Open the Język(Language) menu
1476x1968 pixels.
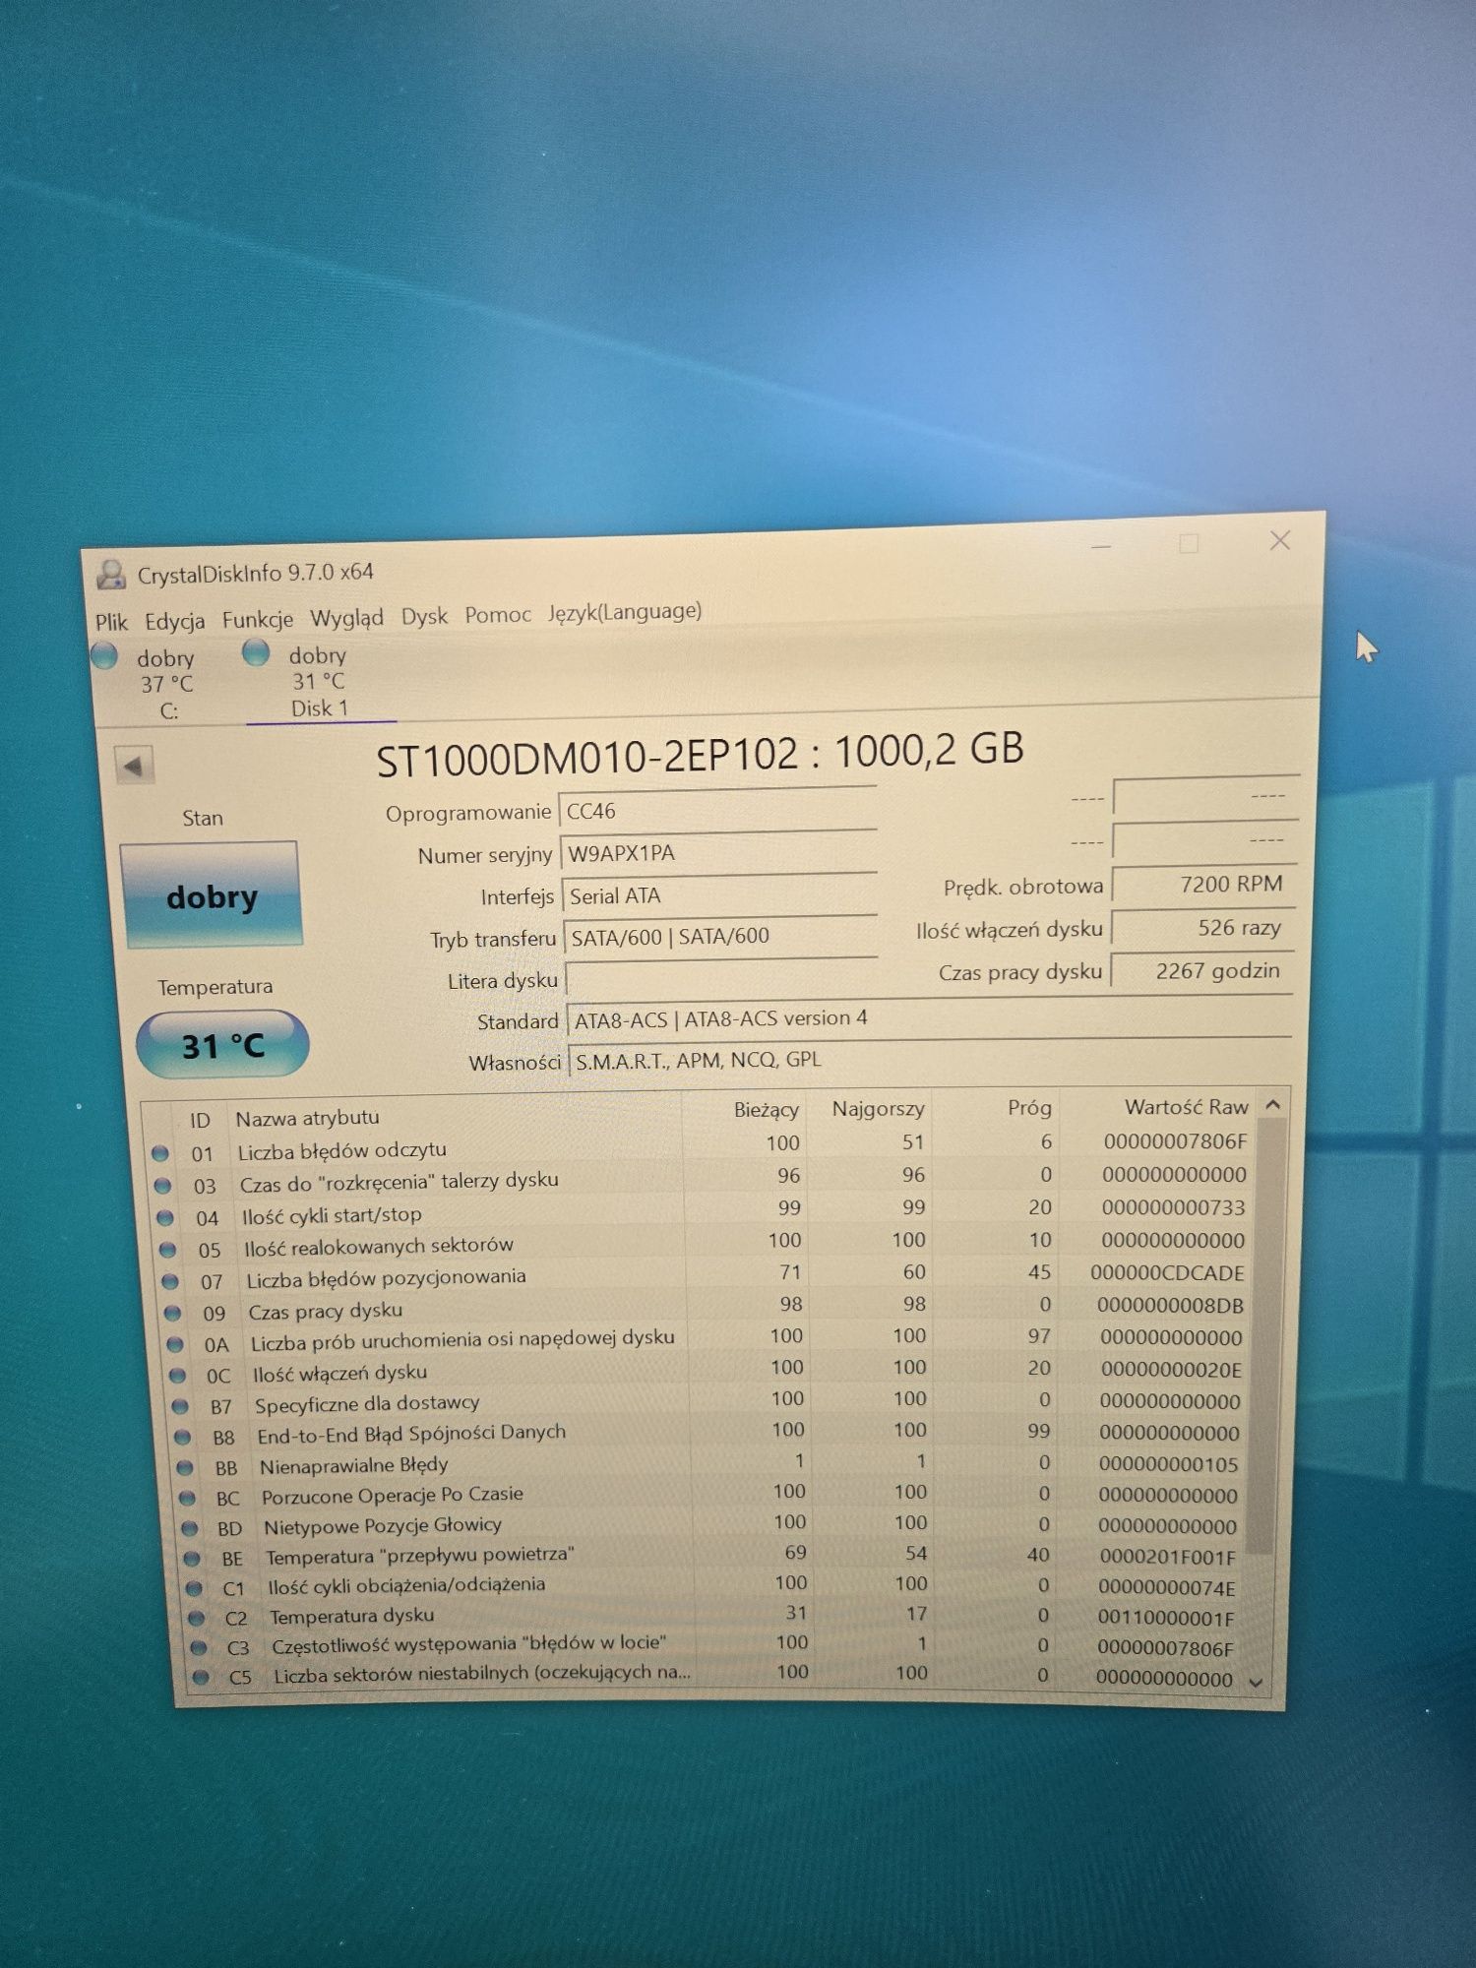[625, 611]
